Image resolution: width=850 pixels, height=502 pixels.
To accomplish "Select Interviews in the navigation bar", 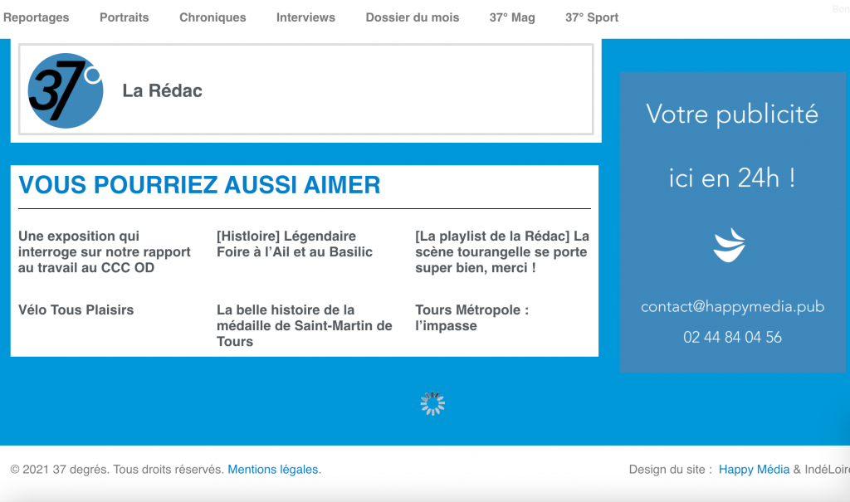I will pyautogui.click(x=305, y=17).
